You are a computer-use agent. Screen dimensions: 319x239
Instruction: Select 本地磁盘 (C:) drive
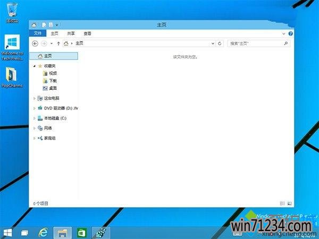tap(55, 118)
